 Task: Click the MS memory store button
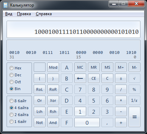point(107,67)
